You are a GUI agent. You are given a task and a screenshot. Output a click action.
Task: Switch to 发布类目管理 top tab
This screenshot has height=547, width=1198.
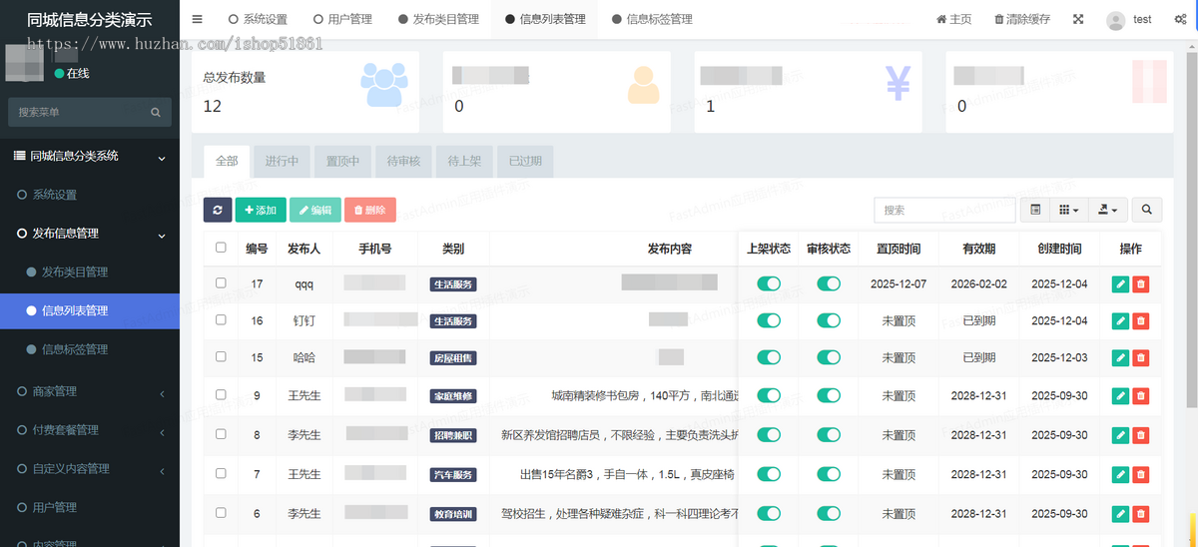438,19
